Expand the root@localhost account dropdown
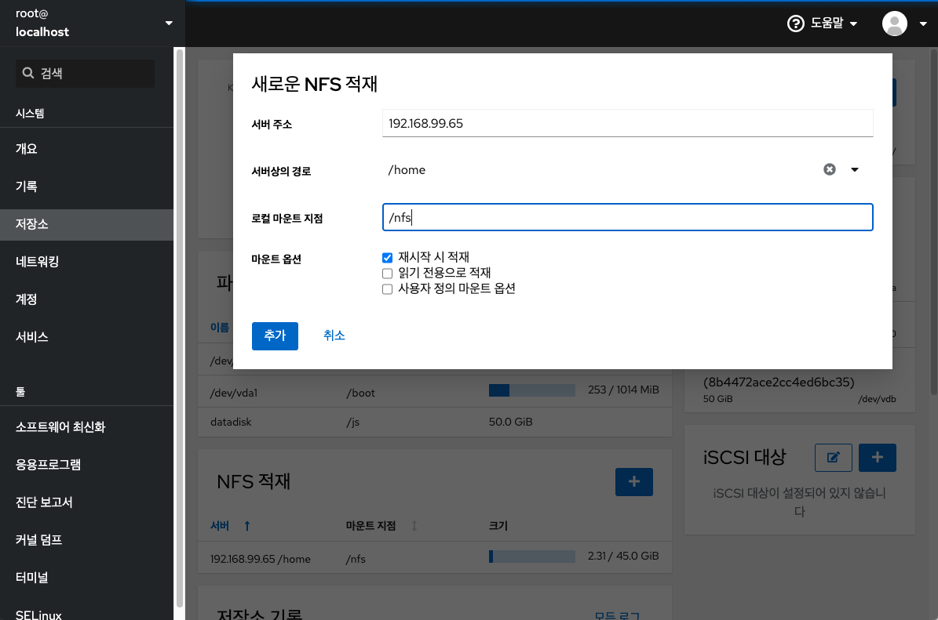The width and height of the screenshot is (938, 620). [168, 24]
